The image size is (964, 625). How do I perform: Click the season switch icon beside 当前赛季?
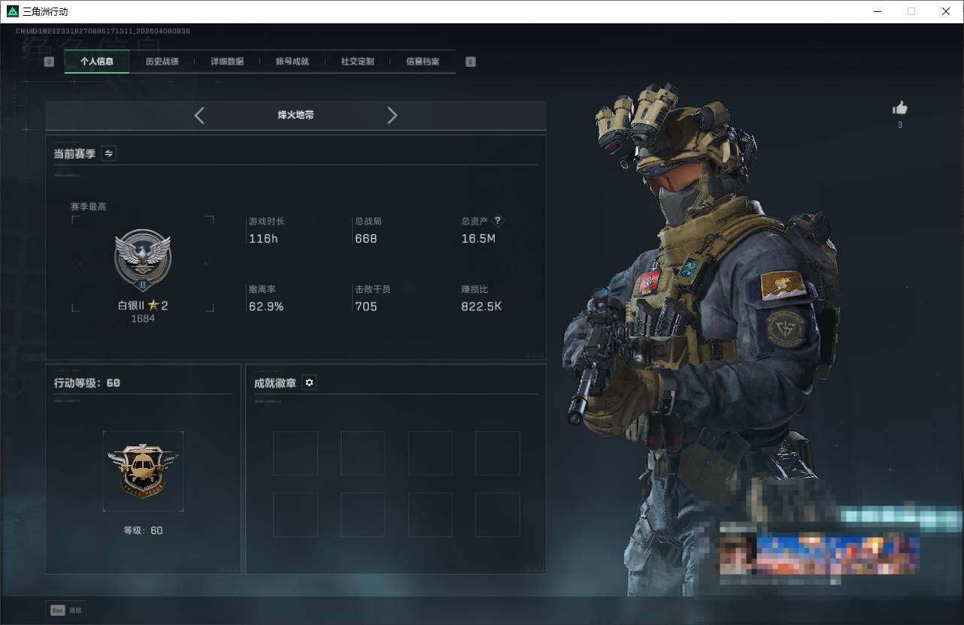pyautogui.click(x=109, y=153)
